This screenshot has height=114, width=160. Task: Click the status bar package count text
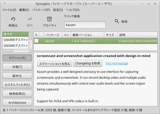[x=72, y=110]
